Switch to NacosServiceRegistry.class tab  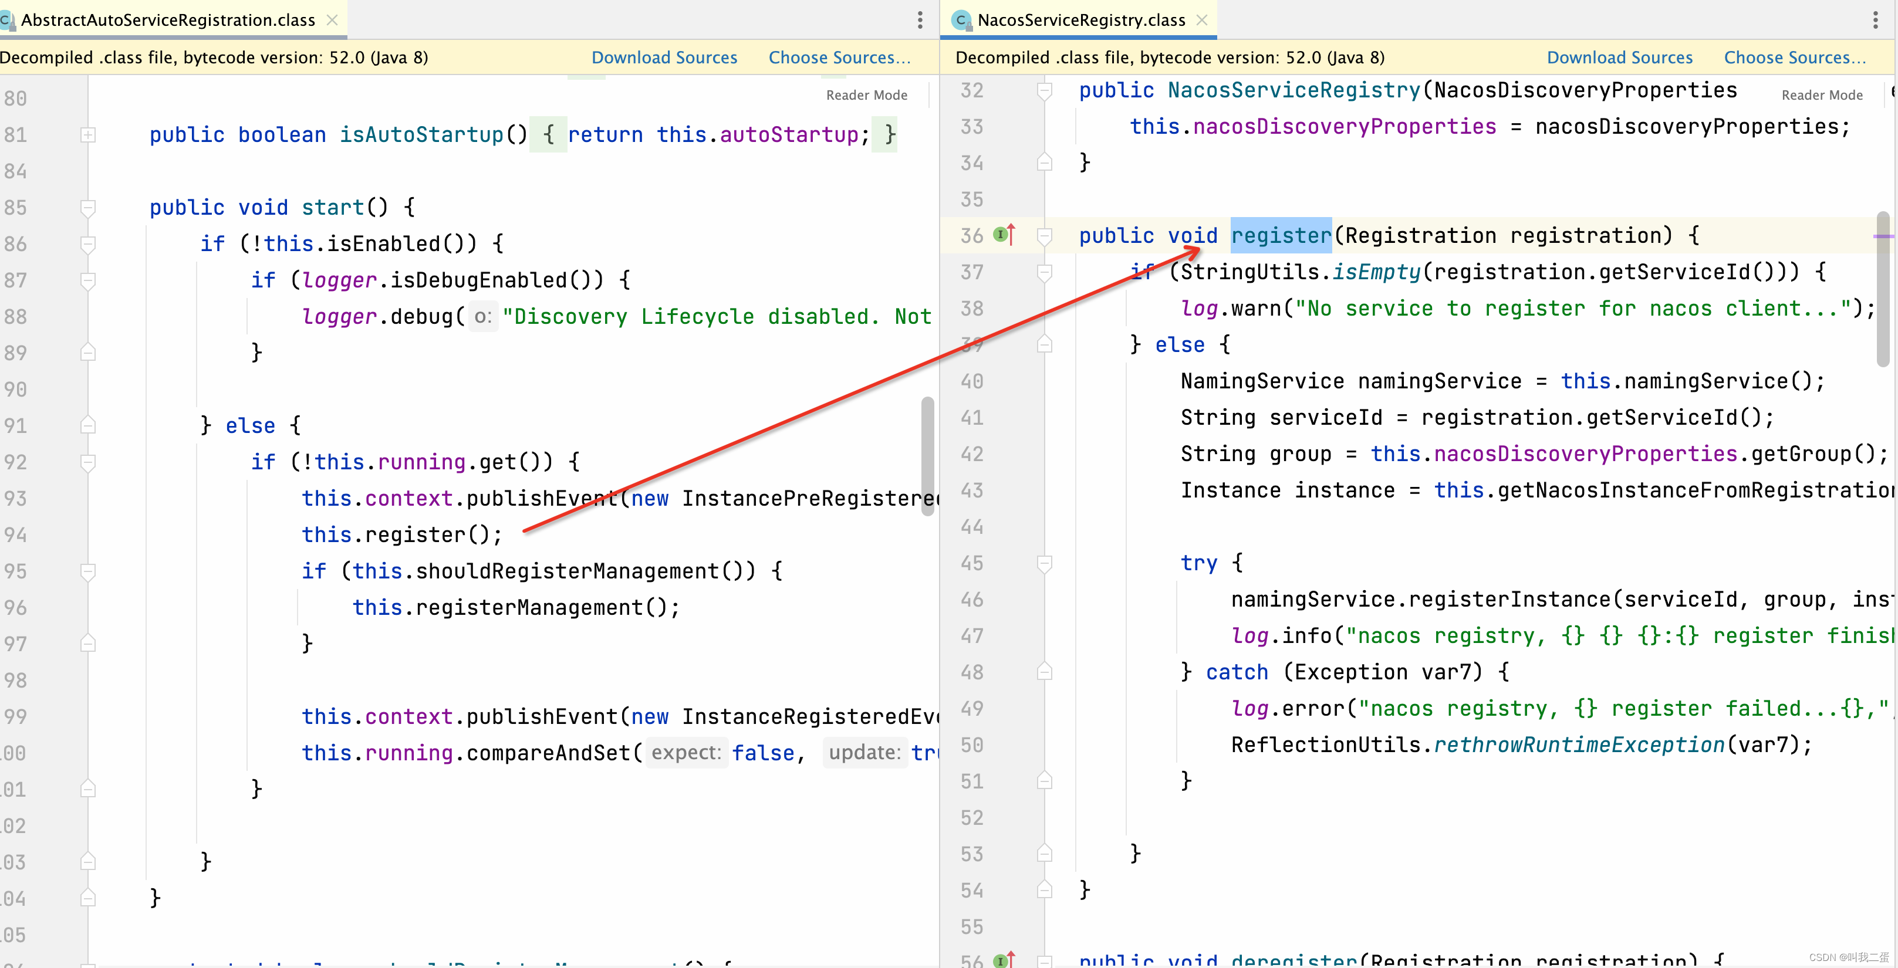point(1081,20)
